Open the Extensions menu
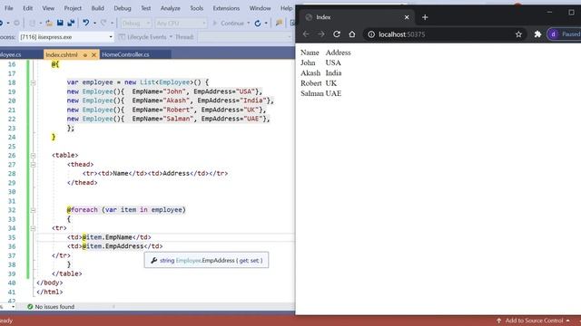The height and width of the screenshot is (326, 581). [226, 8]
